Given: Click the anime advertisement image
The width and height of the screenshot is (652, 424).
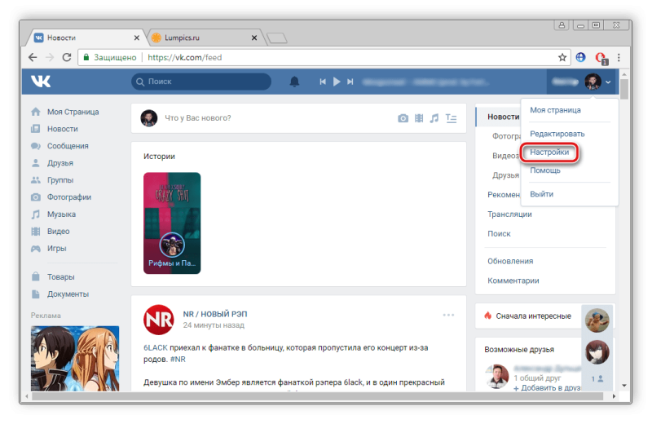Looking at the screenshot, I should 75,358.
